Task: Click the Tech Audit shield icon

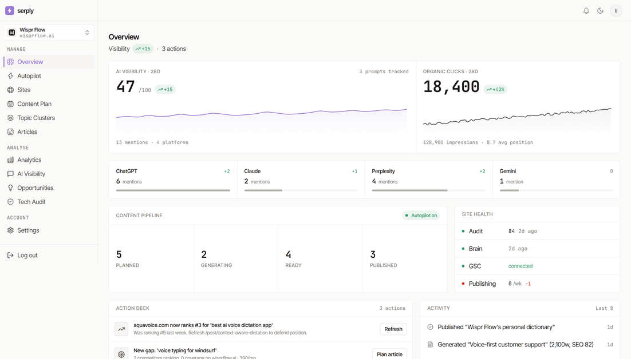Action: point(10,202)
